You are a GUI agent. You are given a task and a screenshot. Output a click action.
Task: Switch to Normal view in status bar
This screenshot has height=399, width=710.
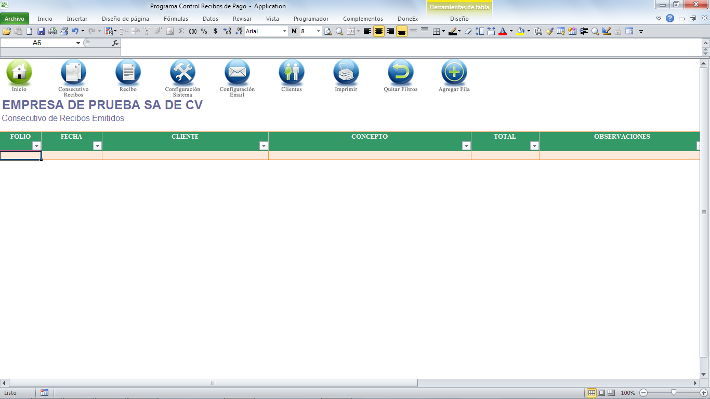[x=591, y=393]
